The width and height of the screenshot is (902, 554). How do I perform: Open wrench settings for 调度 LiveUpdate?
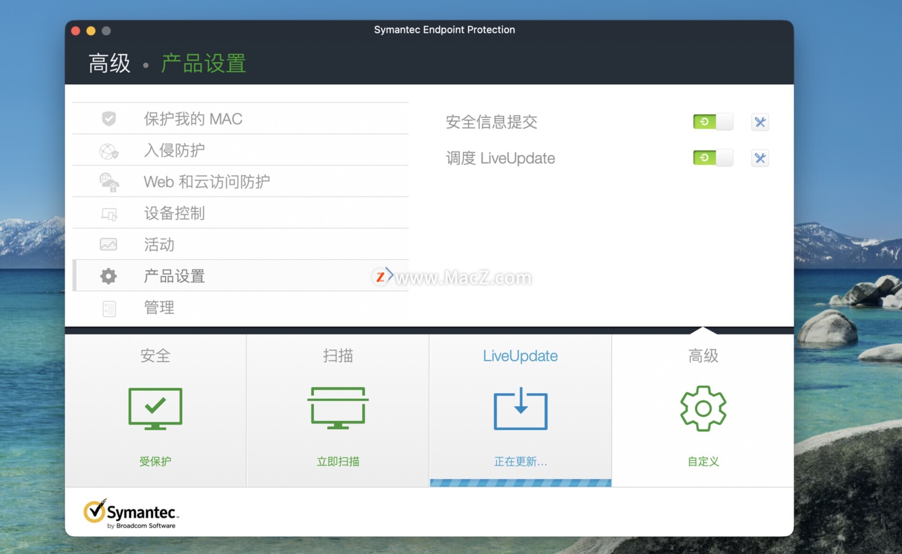pos(760,158)
